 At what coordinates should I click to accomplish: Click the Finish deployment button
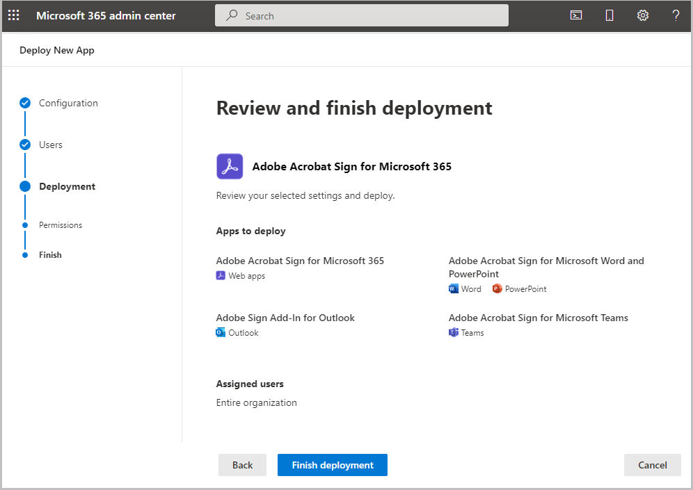click(x=333, y=465)
